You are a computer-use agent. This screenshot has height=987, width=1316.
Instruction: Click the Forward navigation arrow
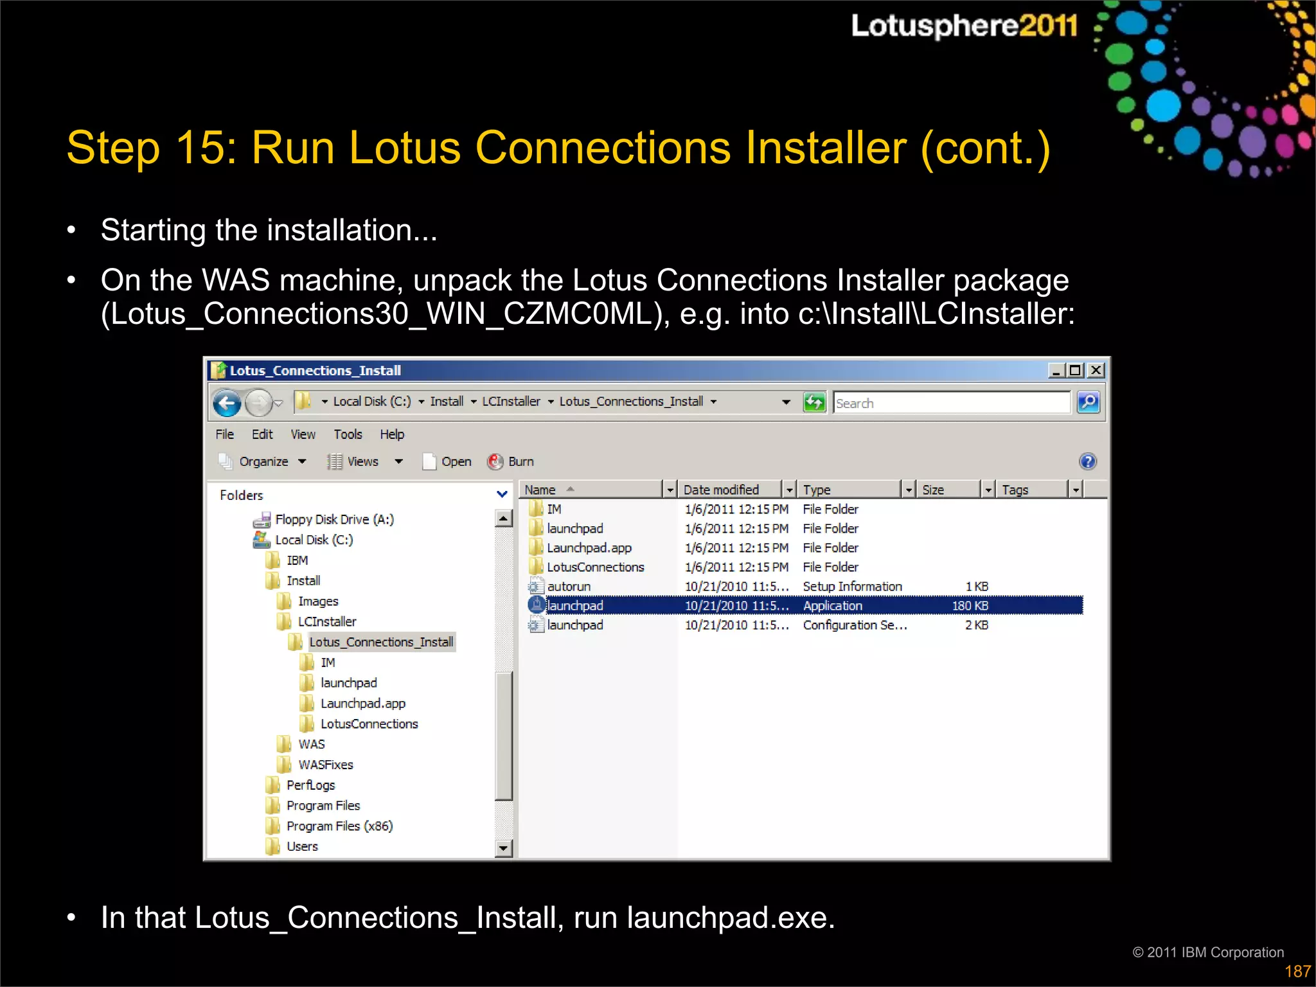click(258, 404)
